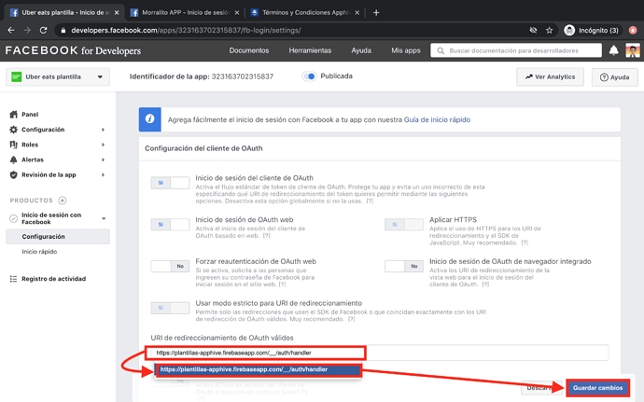Viewport: 644px width, 402px height.
Task: Click the Guardar cambios button
Action: (x=596, y=387)
